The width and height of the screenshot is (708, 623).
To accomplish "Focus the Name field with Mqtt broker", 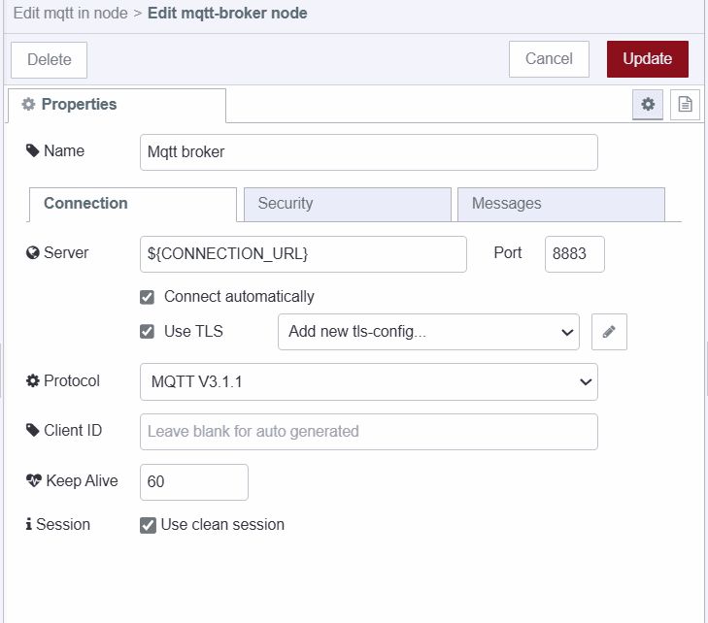I will [369, 152].
